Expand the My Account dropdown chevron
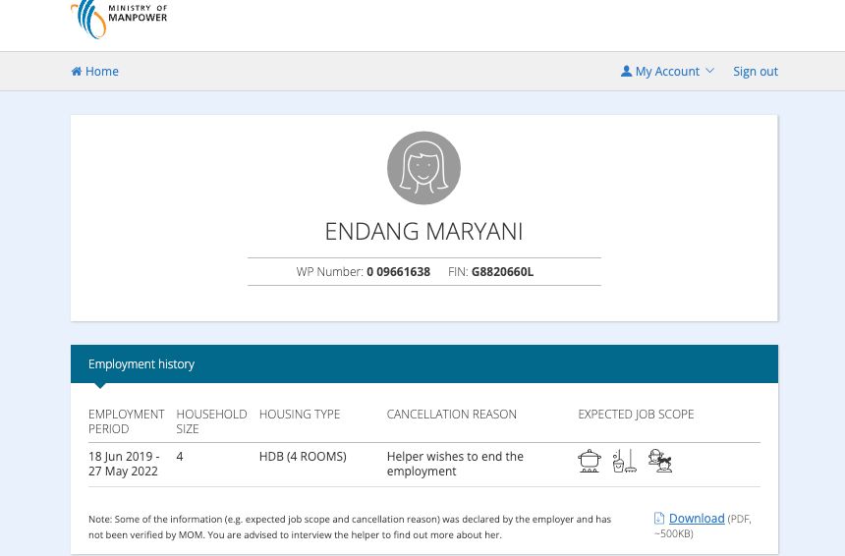Screen dimensions: 845x556 710,71
